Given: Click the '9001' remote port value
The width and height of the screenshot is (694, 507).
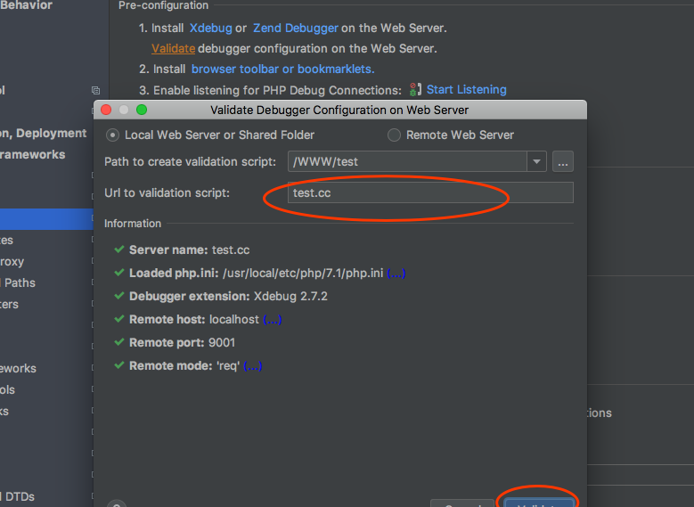Looking at the screenshot, I should coord(221,343).
